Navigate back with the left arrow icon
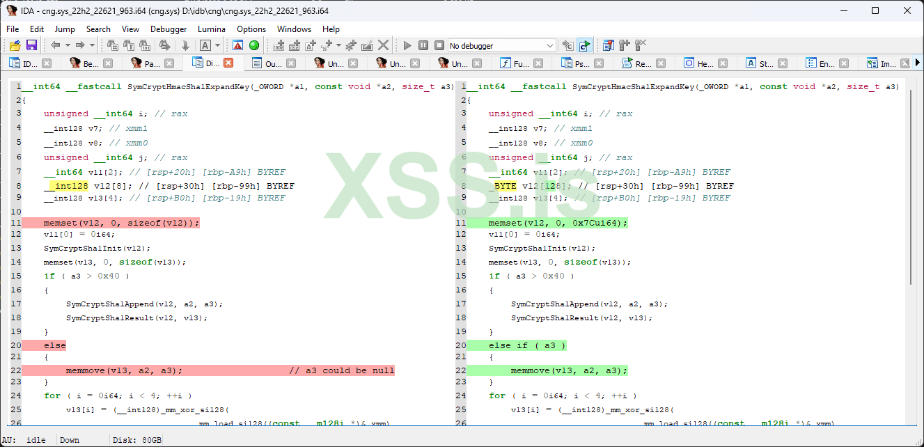 (x=56, y=45)
